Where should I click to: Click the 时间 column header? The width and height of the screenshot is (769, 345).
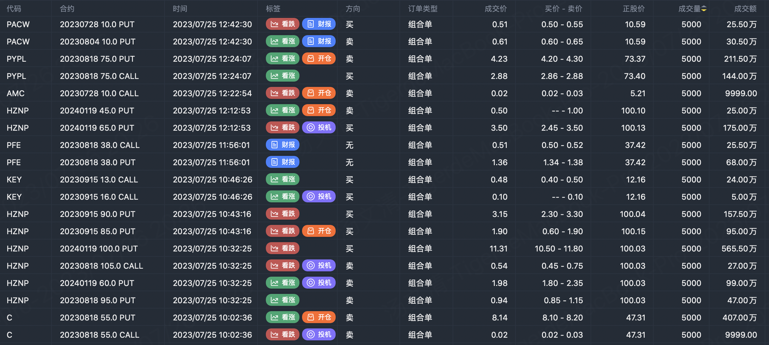180,9
